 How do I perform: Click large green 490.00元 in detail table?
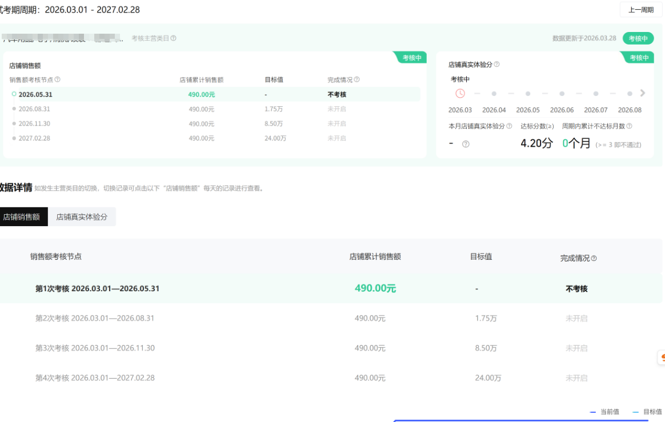pos(375,288)
